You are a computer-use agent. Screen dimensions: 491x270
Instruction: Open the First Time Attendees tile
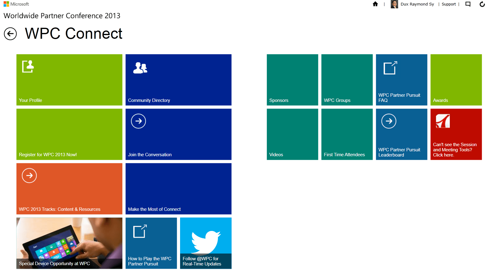tap(347, 134)
